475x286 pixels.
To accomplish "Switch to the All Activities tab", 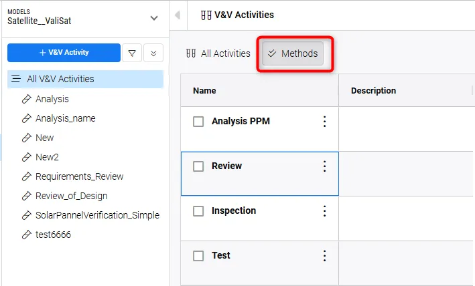I will tap(218, 53).
